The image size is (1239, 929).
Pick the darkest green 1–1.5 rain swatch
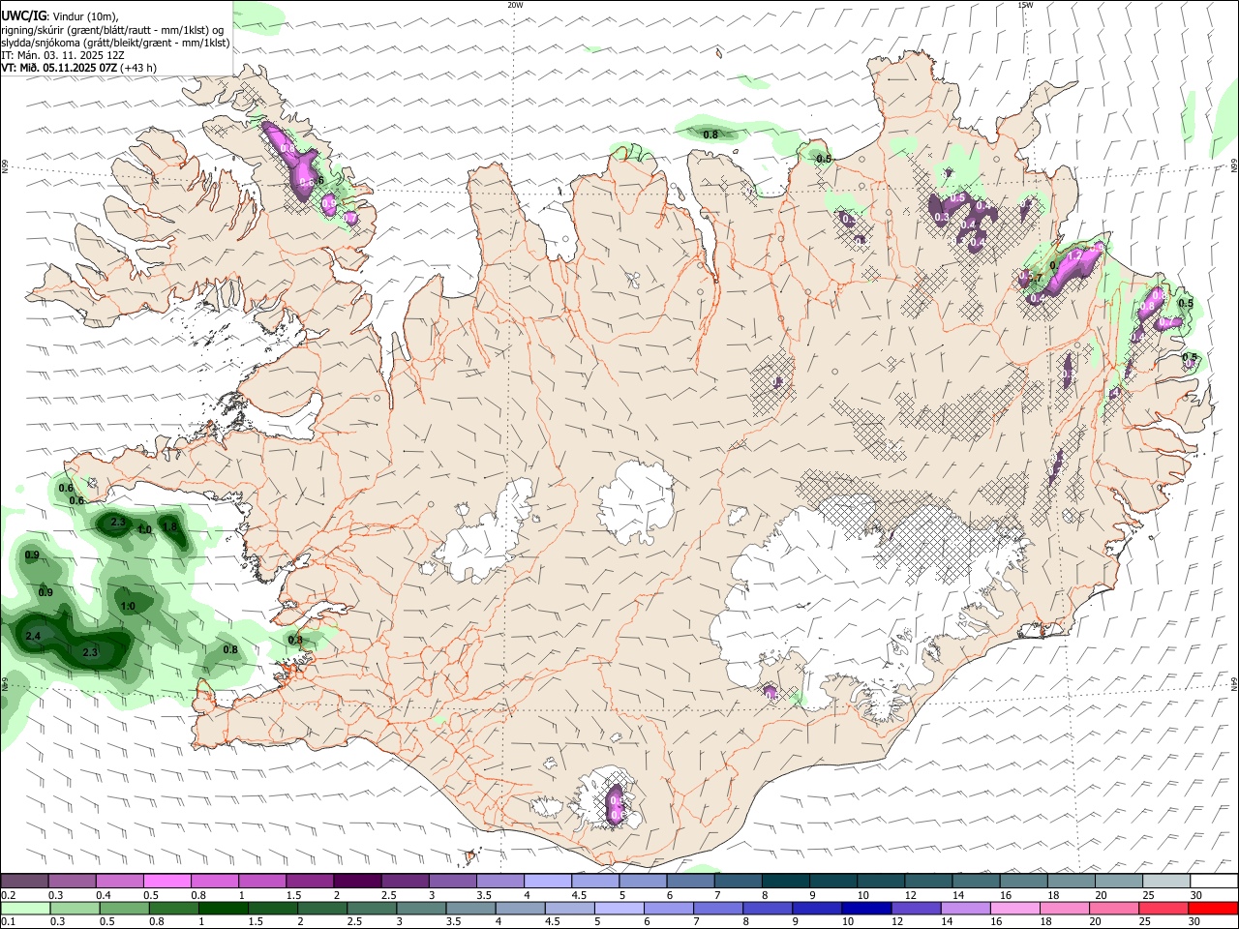coord(224,908)
